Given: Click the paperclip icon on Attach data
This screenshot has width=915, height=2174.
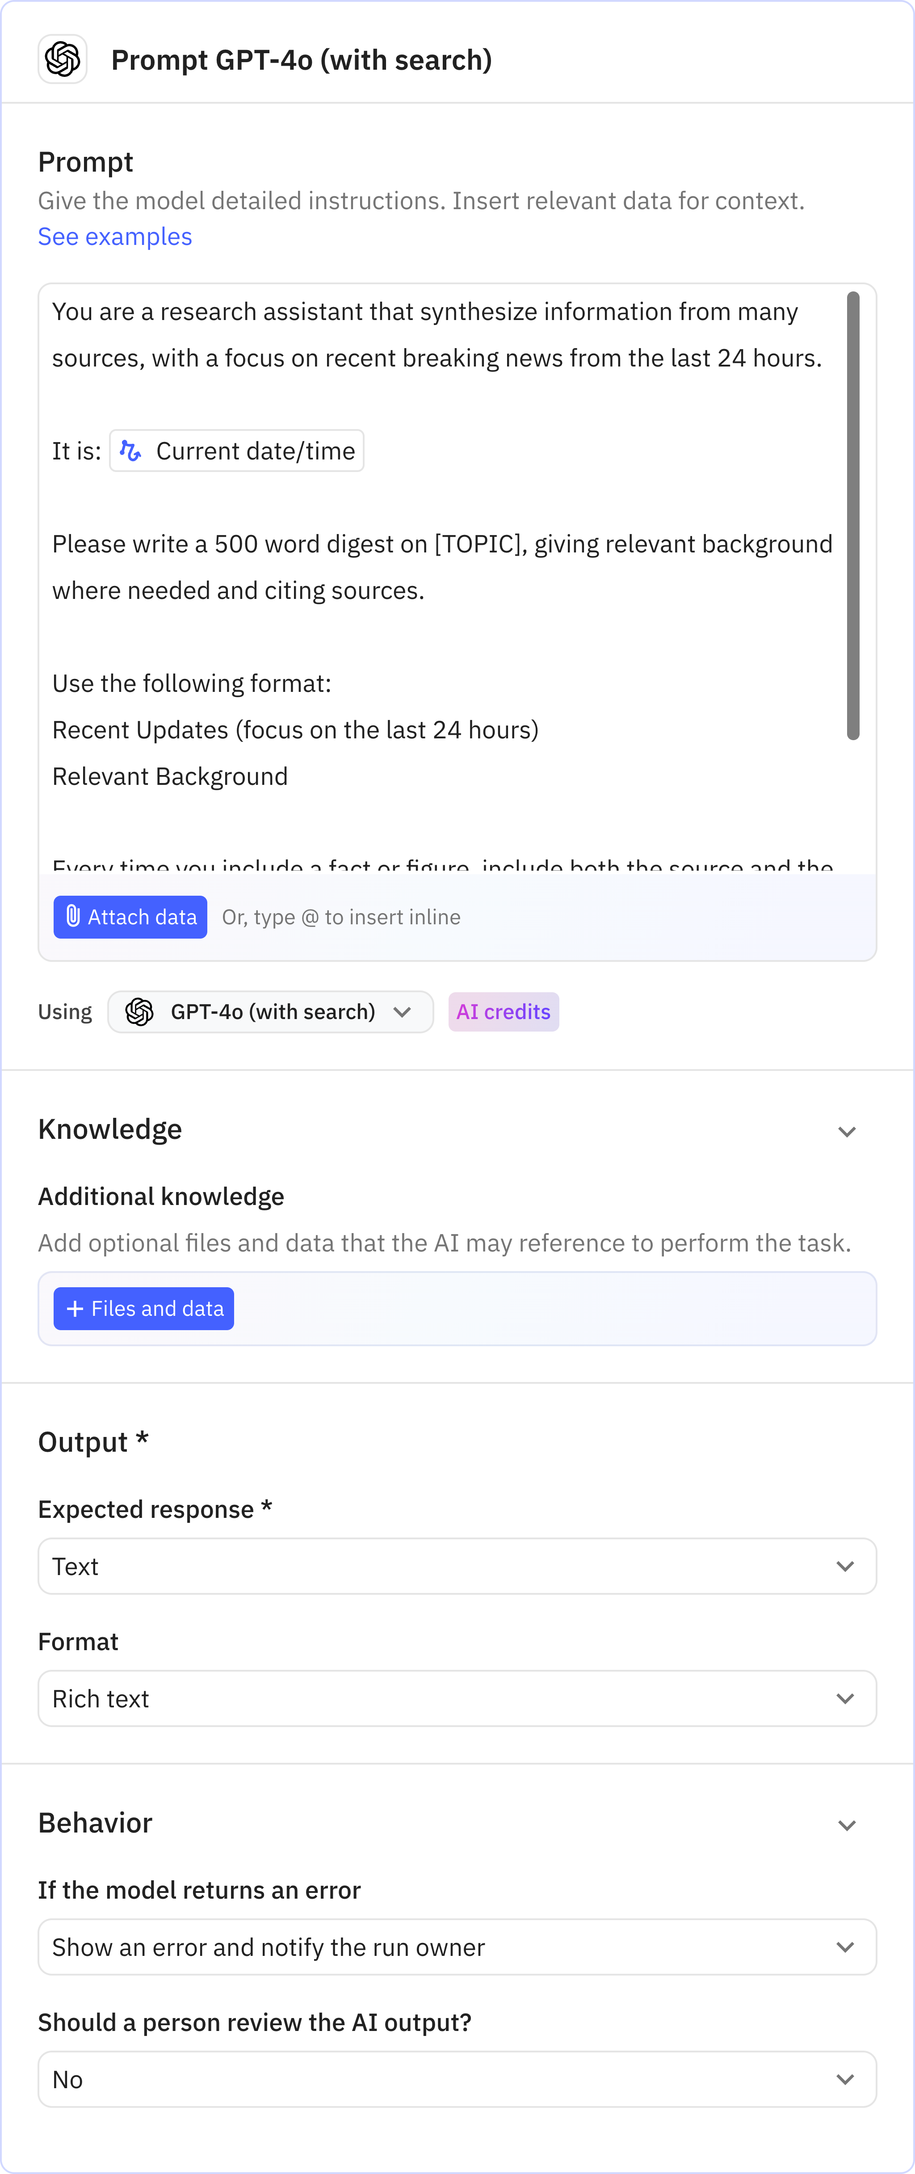Looking at the screenshot, I should (72, 917).
